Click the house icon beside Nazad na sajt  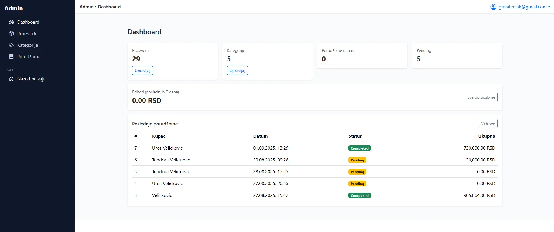[x=11, y=79]
